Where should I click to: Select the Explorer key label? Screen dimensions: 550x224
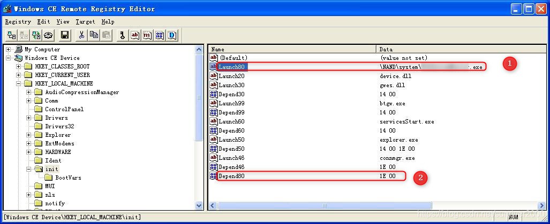pos(58,135)
